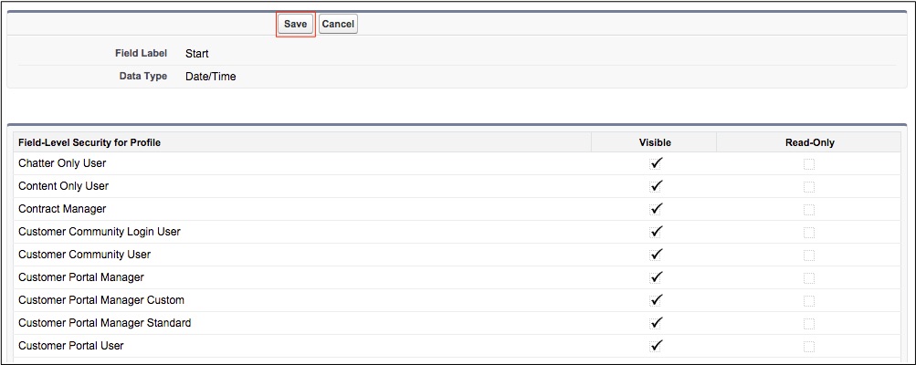Toggle Visible for Customer Portal Manager Standard
This screenshot has width=916, height=365.
click(655, 323)
